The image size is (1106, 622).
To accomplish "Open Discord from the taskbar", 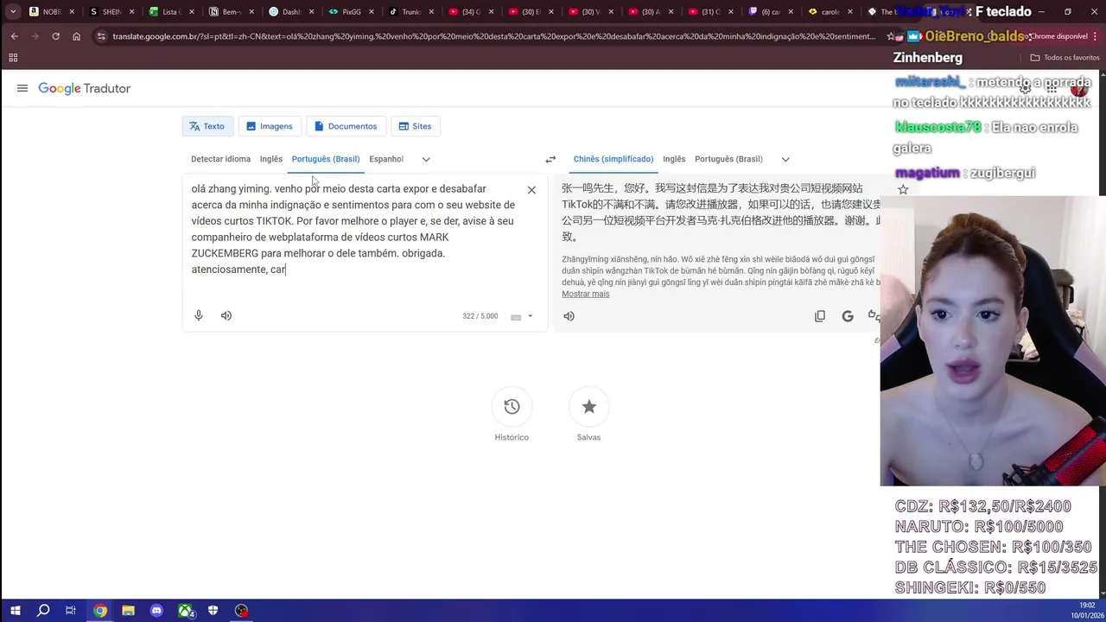I will point(156,611).
